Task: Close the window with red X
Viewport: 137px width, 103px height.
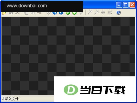Action: click(x=132, y=5)
